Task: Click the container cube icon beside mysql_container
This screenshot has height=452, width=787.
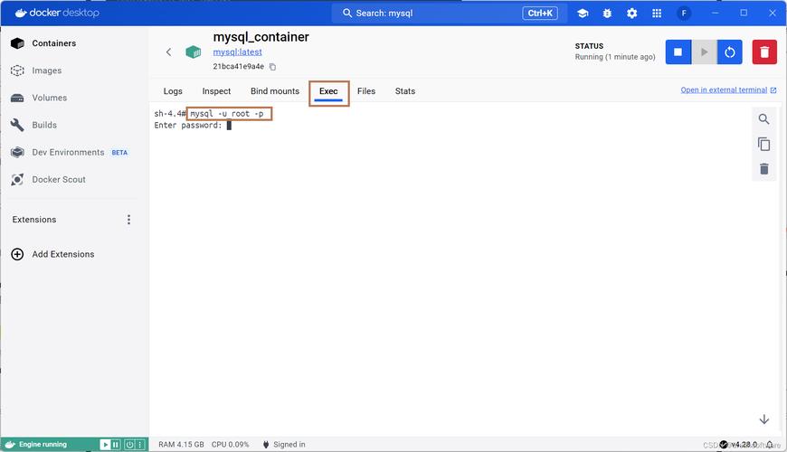Action: 194,52
